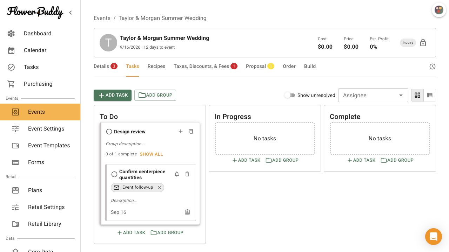Click the Sep 16 due date
449x252 pixels.
(119, 212)
